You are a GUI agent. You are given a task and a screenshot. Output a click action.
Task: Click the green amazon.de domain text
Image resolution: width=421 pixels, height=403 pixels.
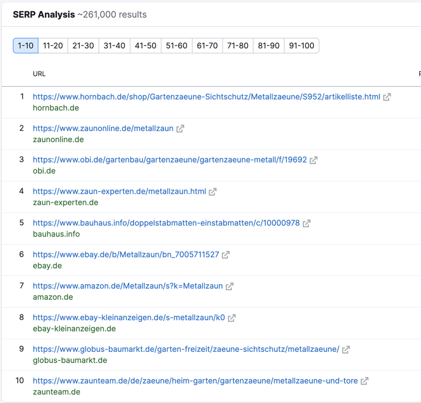point(53,297)
